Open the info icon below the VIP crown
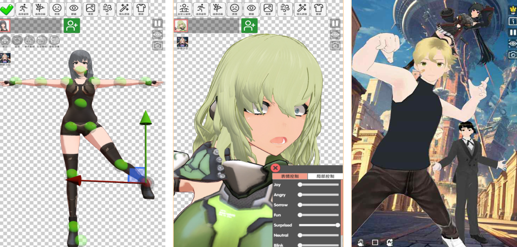Screen dimensions: 517x247 tap(513, 21)
